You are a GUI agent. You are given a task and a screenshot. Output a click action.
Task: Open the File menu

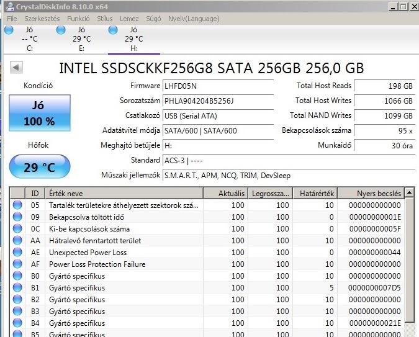[x=12, y=19]
